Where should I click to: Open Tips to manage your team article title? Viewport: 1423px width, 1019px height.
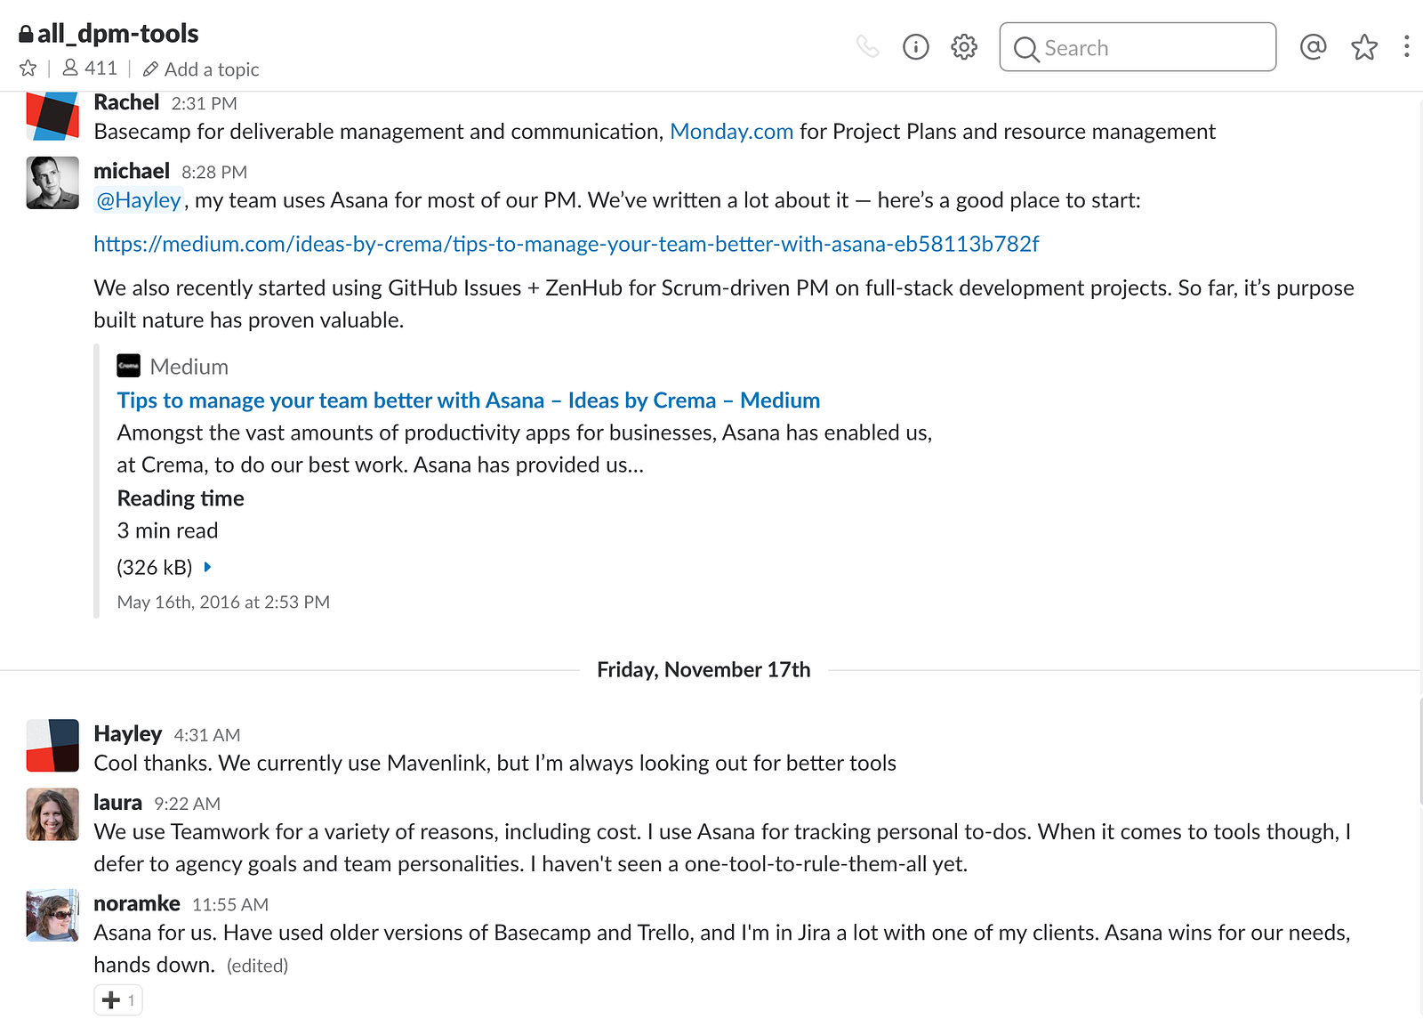[469, 400]
